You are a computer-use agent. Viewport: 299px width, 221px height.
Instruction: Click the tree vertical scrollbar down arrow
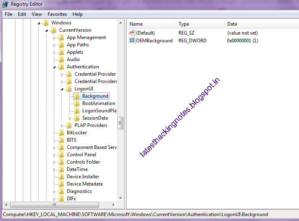121,198
